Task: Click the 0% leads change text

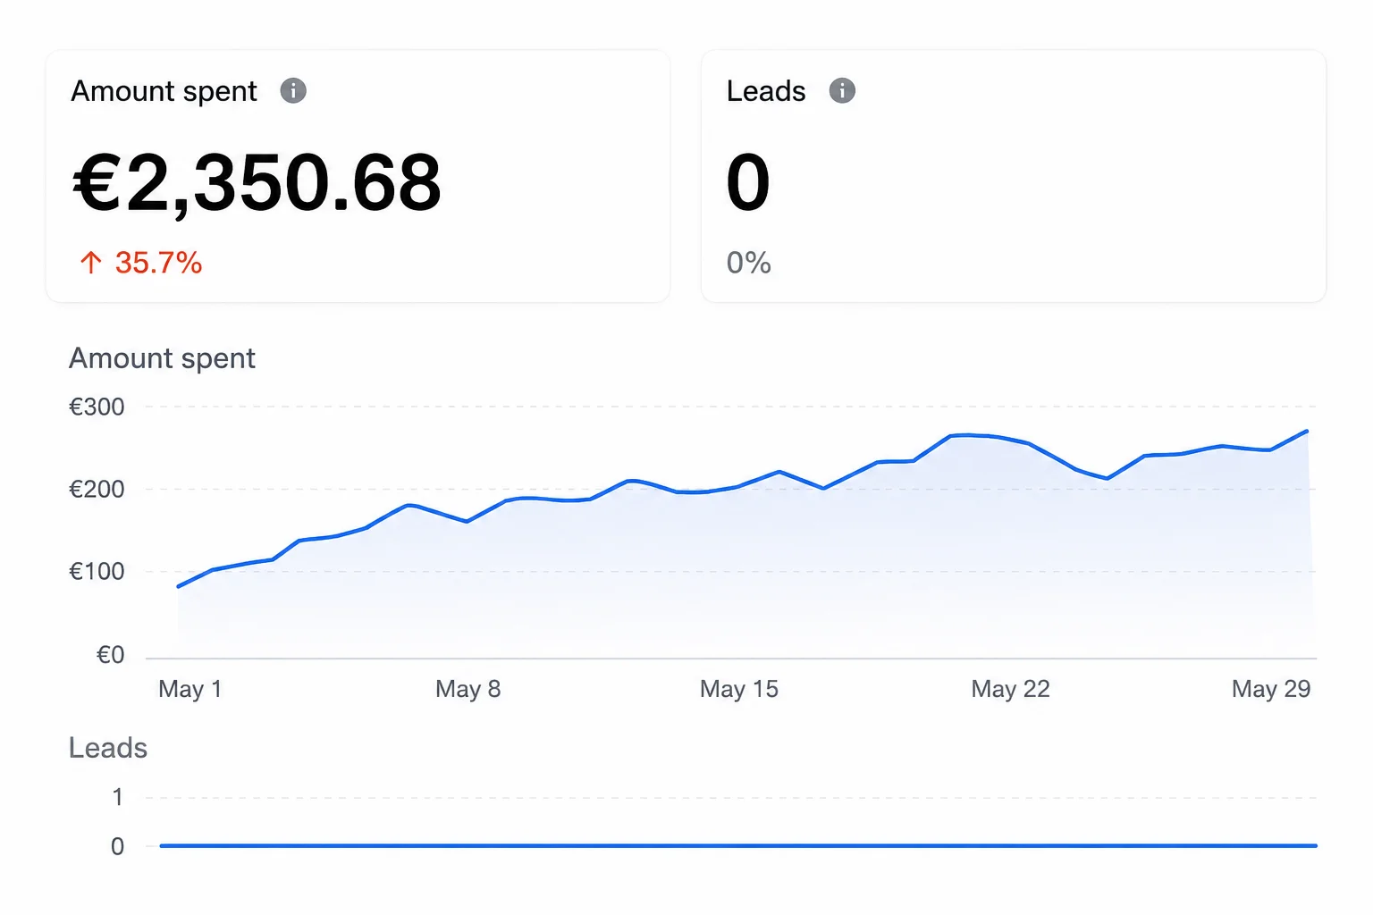Action: pyautogui.click(x=749, y=263)
